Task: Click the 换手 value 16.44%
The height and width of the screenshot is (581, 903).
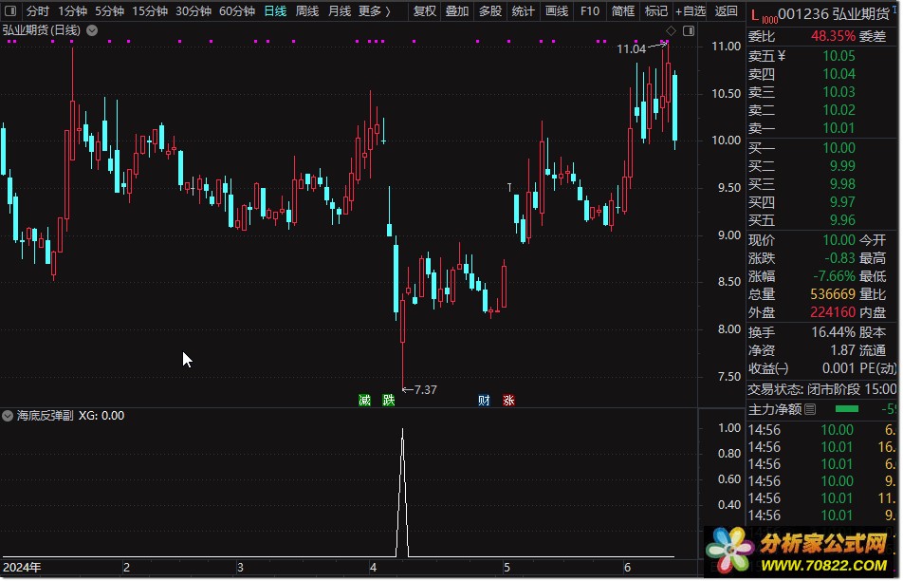Action: click(x=834, y=332)
